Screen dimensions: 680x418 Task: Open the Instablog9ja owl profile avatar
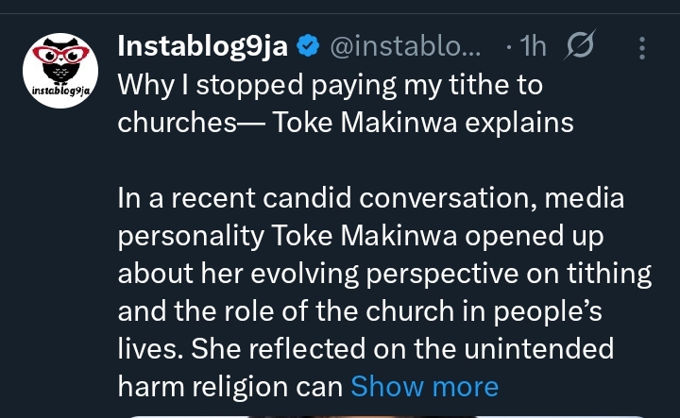[x=55, y=68]
